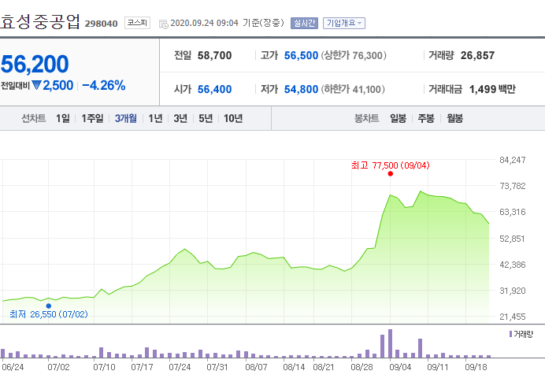Click the upper limit price 76,300

click(x=367, y=56)
